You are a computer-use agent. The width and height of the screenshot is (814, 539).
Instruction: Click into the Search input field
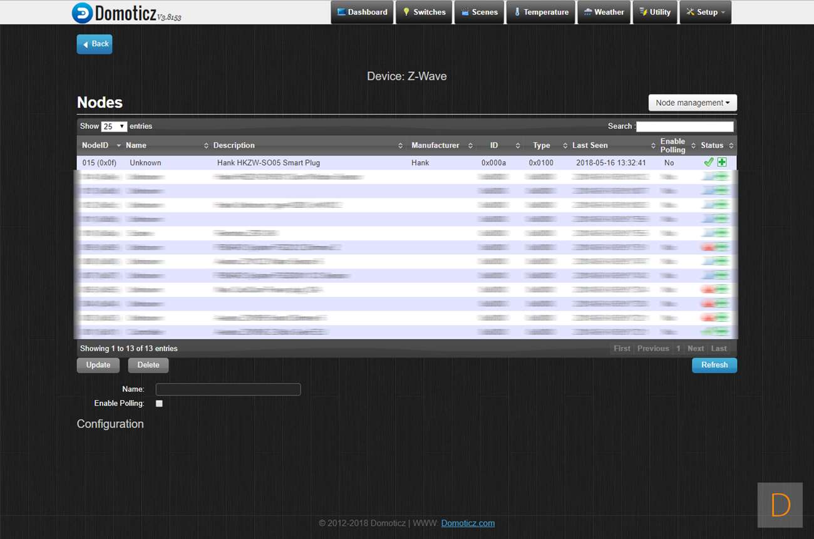(x=684, y=126)
